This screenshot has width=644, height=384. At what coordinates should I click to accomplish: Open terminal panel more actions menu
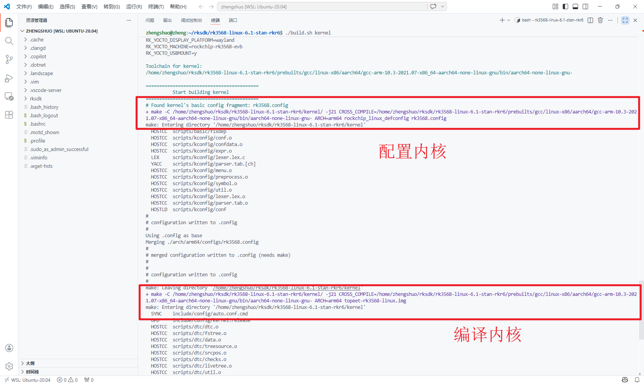[610, 20]
